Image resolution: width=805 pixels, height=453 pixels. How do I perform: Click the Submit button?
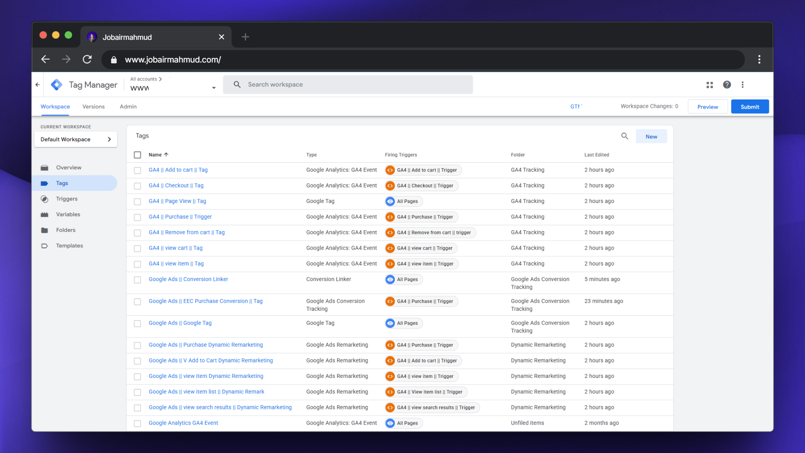(x=750, y=107)
